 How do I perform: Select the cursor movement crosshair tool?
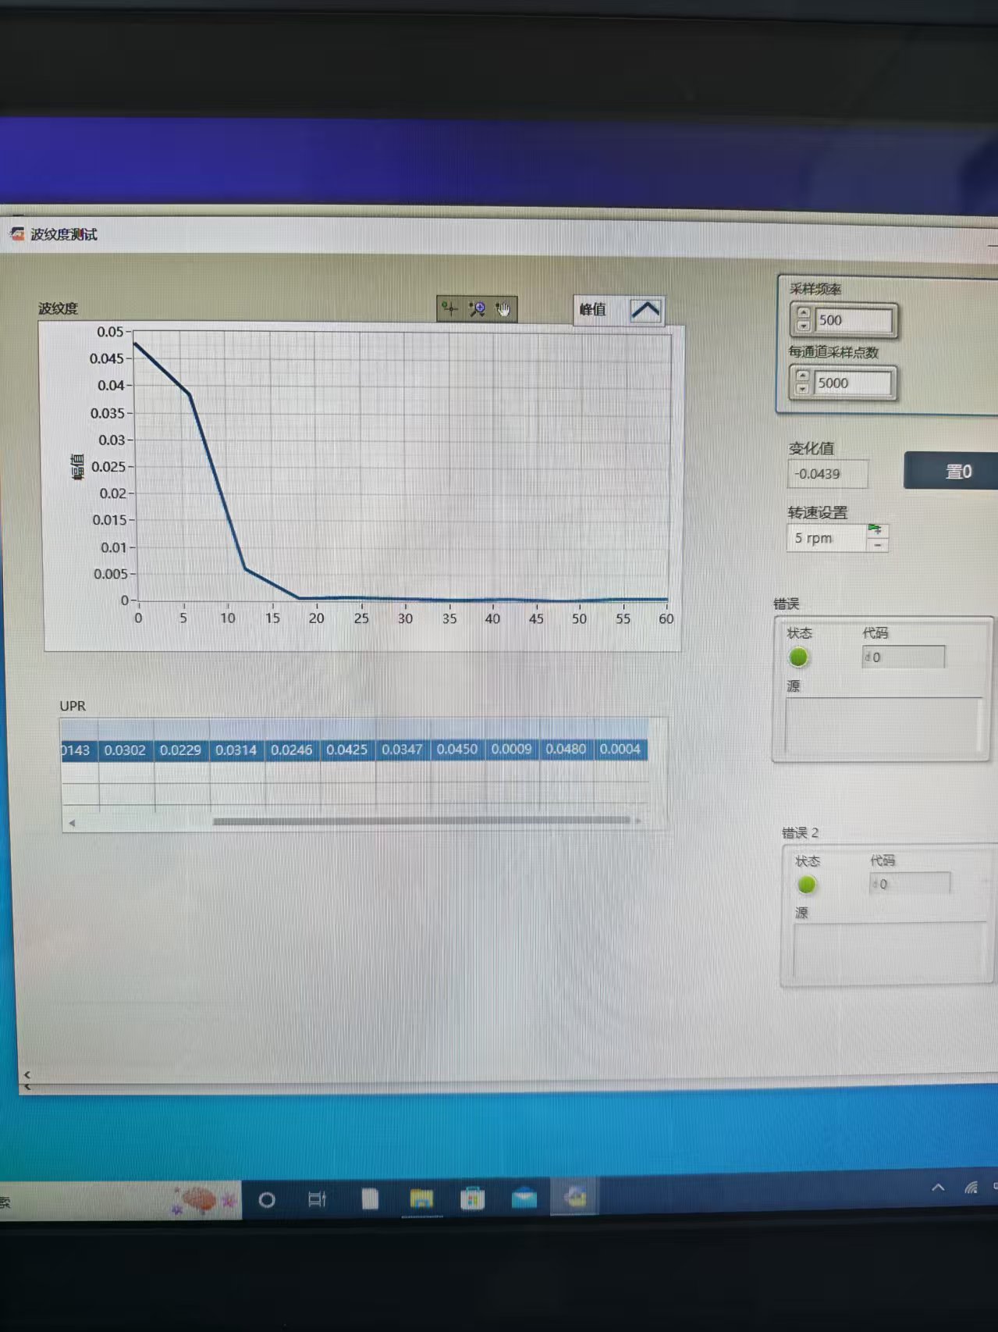[x=449, y=309]
